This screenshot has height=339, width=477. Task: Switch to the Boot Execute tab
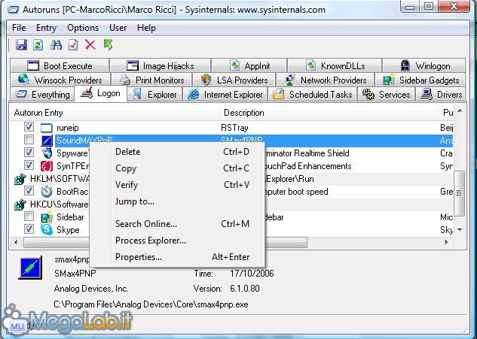(x=60, y=66)
